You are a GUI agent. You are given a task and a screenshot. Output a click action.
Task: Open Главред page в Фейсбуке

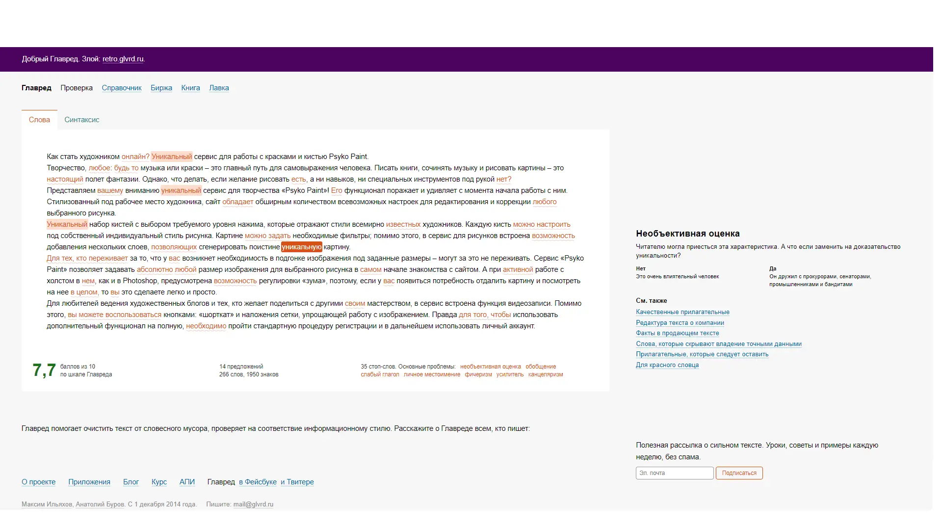(x=258, y=482)
